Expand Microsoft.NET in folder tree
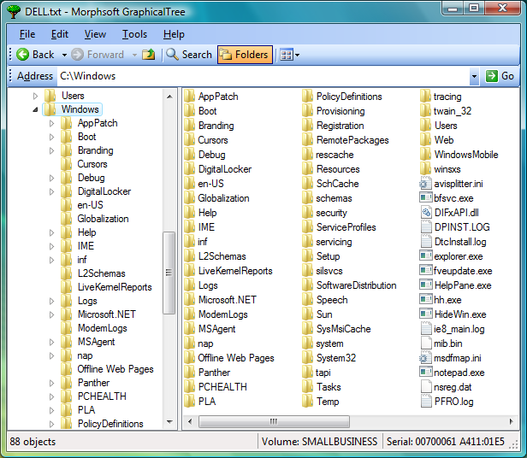Viewport: 527px width, 458px height. point(51,314)
